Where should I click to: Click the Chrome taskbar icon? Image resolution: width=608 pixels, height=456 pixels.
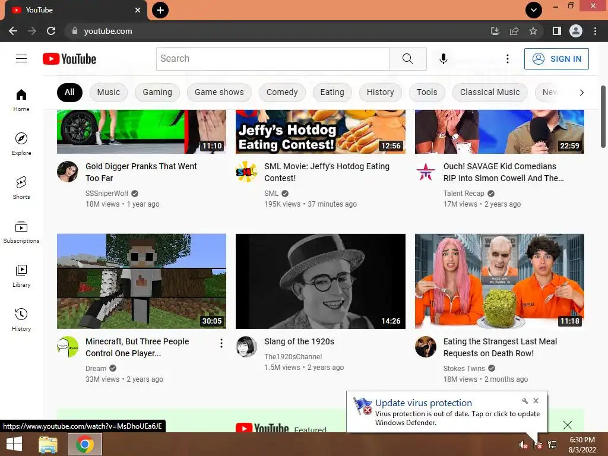point(85,444)
